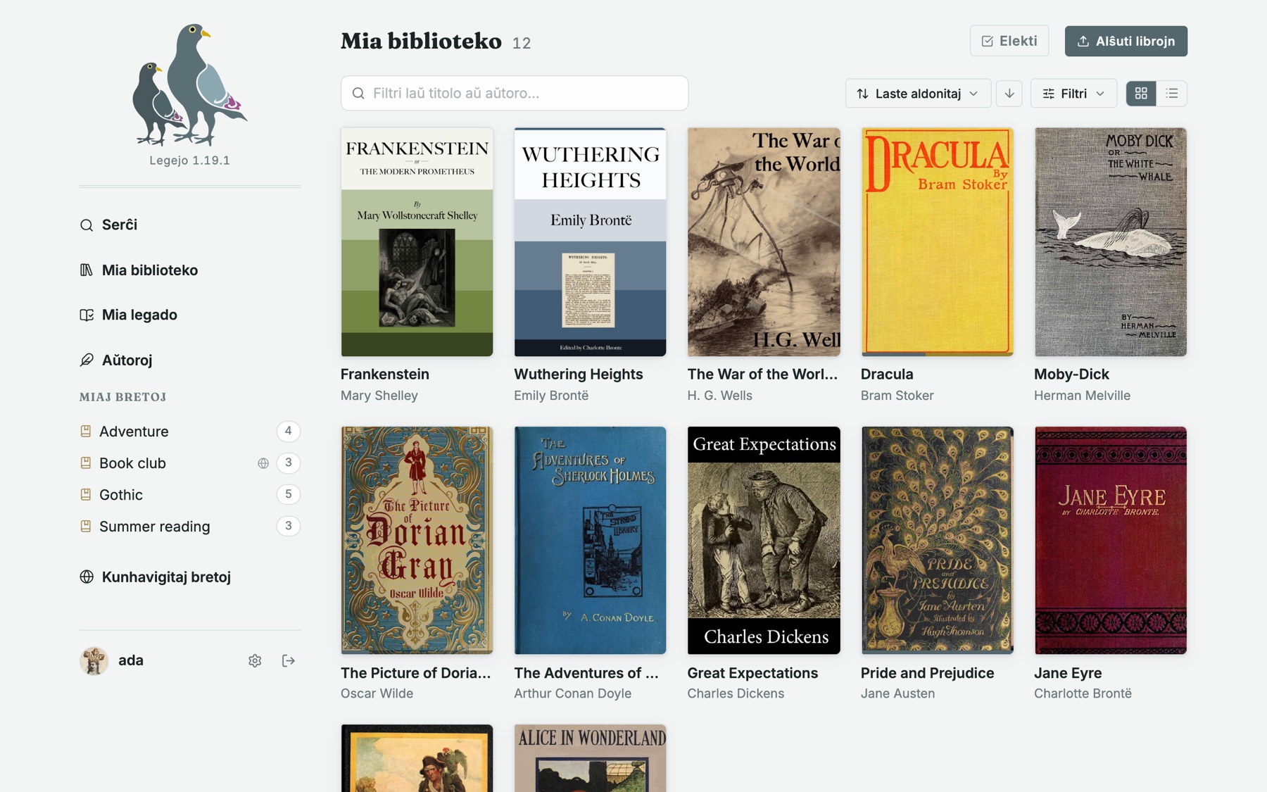1267x792 pixels.
Task: Open the Filtri dropdown
Action: 1073,93
